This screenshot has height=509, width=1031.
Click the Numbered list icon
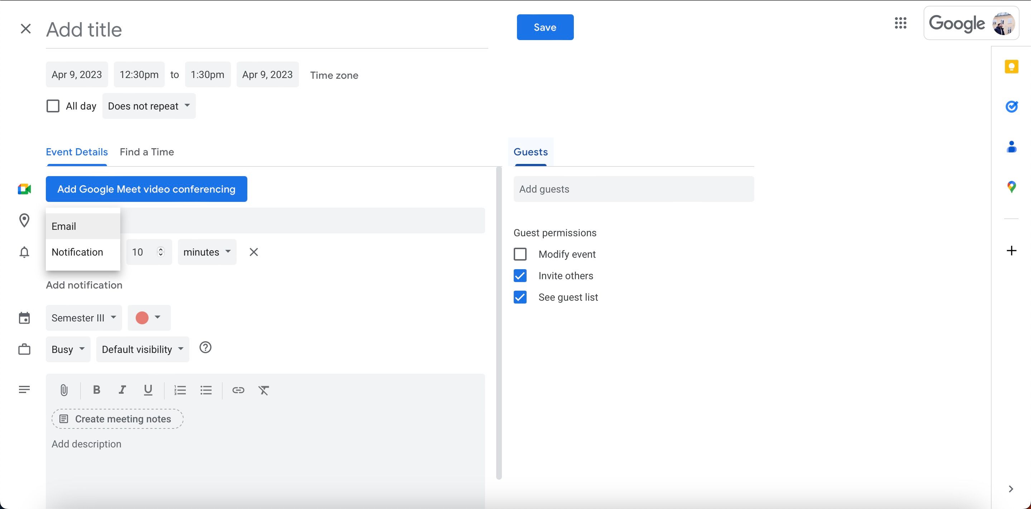click(179, 390)
